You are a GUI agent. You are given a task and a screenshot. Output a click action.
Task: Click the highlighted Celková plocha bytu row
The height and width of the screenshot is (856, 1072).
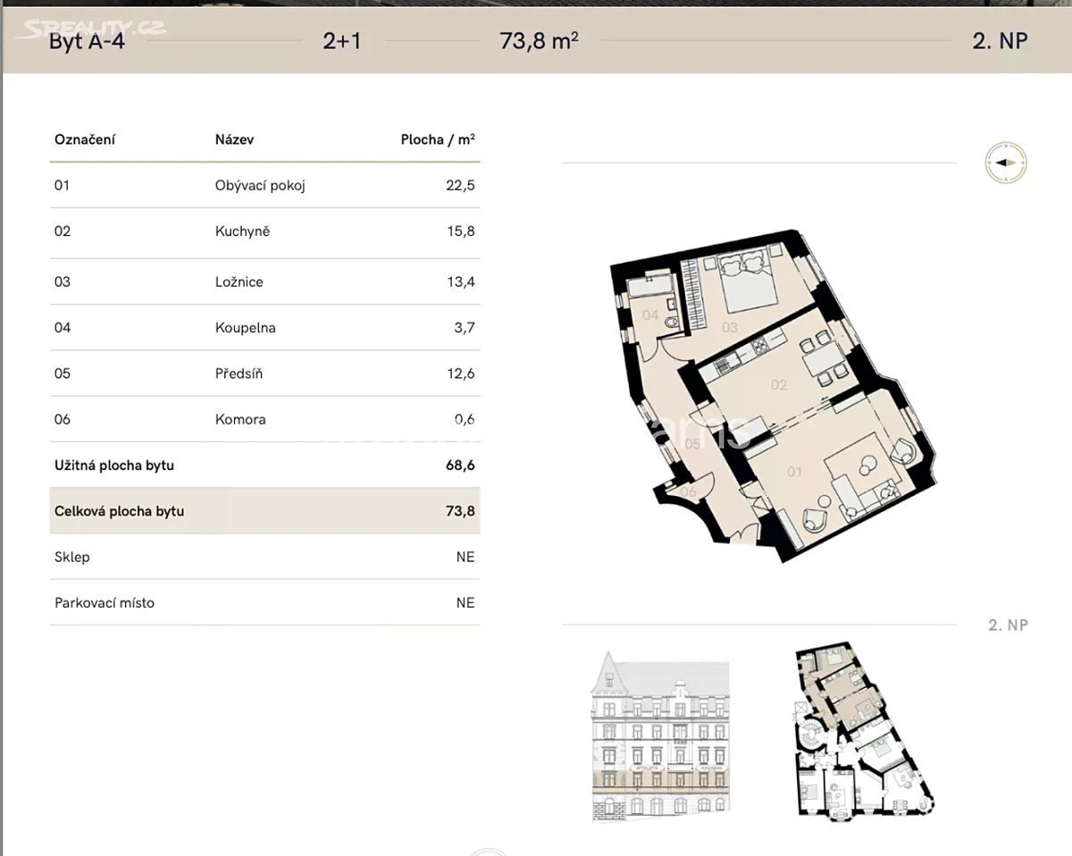pos(264,511)
